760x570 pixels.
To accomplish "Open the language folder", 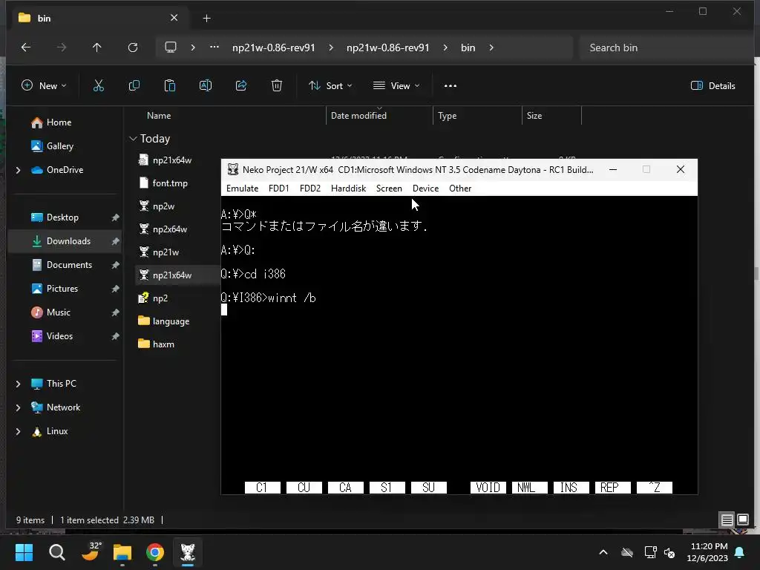I will [x=171, y=321].
